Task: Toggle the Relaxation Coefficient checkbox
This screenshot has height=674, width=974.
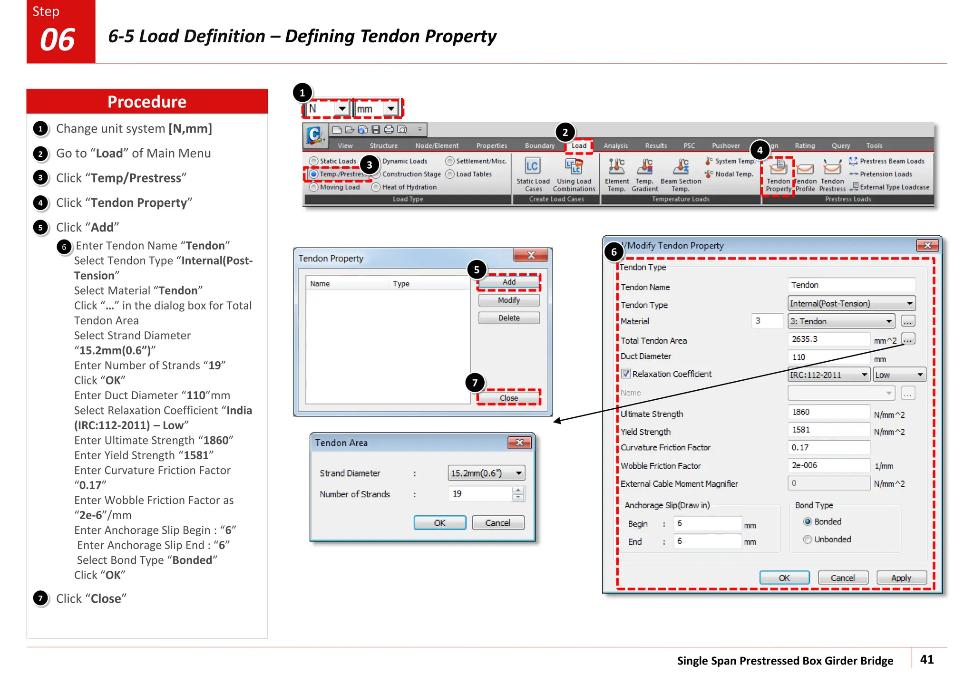Action: pos(626,374)
